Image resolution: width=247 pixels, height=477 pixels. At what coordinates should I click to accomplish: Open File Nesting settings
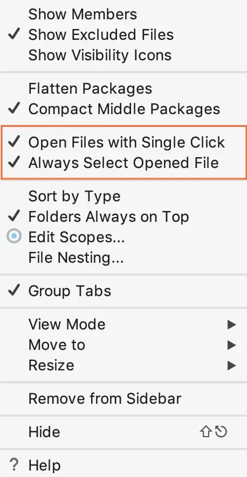(123, 258)
